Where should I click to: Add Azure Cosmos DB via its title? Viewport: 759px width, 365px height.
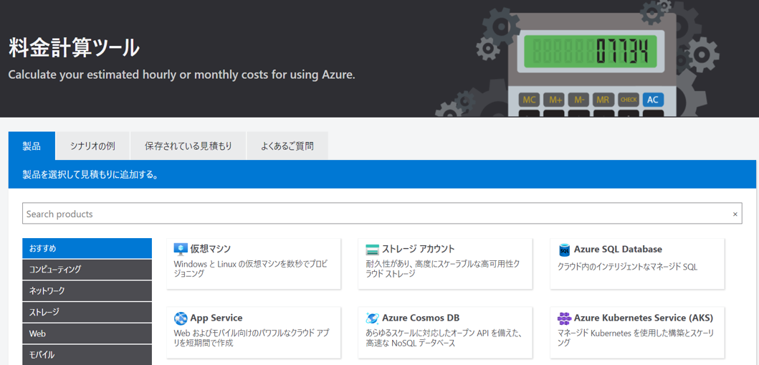(421, 318)
